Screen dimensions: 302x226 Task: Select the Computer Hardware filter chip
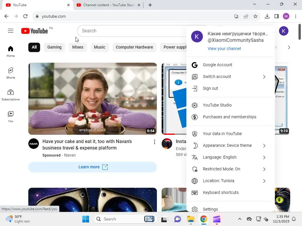pyautogui.click(x=134, y=47)
